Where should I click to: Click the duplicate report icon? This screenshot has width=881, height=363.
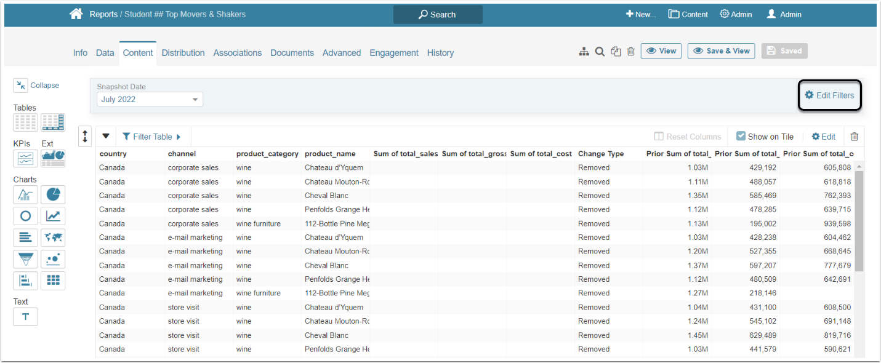(x=616, y=52)
